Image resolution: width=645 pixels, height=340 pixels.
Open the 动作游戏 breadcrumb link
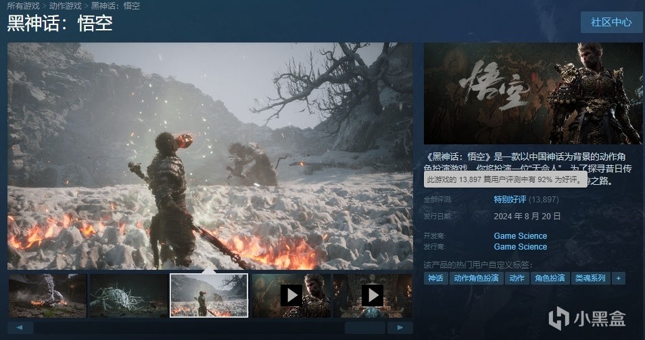pyautogui.click(x=66, y=6)
